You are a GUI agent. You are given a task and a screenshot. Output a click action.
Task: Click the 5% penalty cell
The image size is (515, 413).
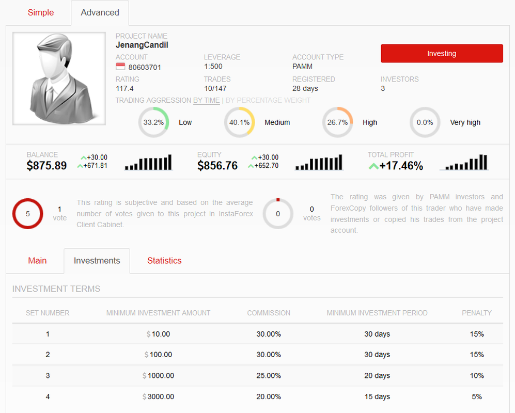tap(477, 396)
